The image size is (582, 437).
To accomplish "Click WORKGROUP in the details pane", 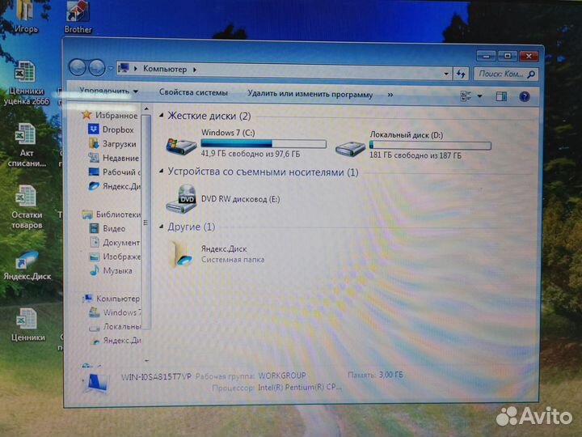I will [x=282, y=375].
